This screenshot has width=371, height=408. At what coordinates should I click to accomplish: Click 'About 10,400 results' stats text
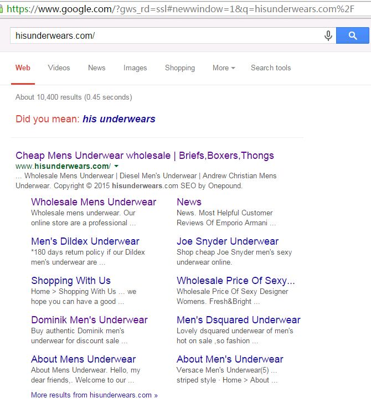pos(74,97)
